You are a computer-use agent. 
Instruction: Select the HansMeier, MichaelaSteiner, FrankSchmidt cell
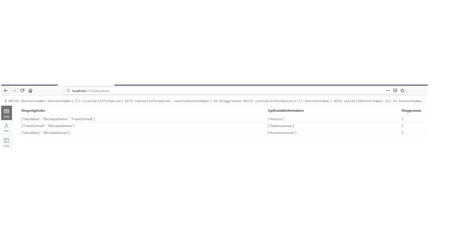click(58, 119)
